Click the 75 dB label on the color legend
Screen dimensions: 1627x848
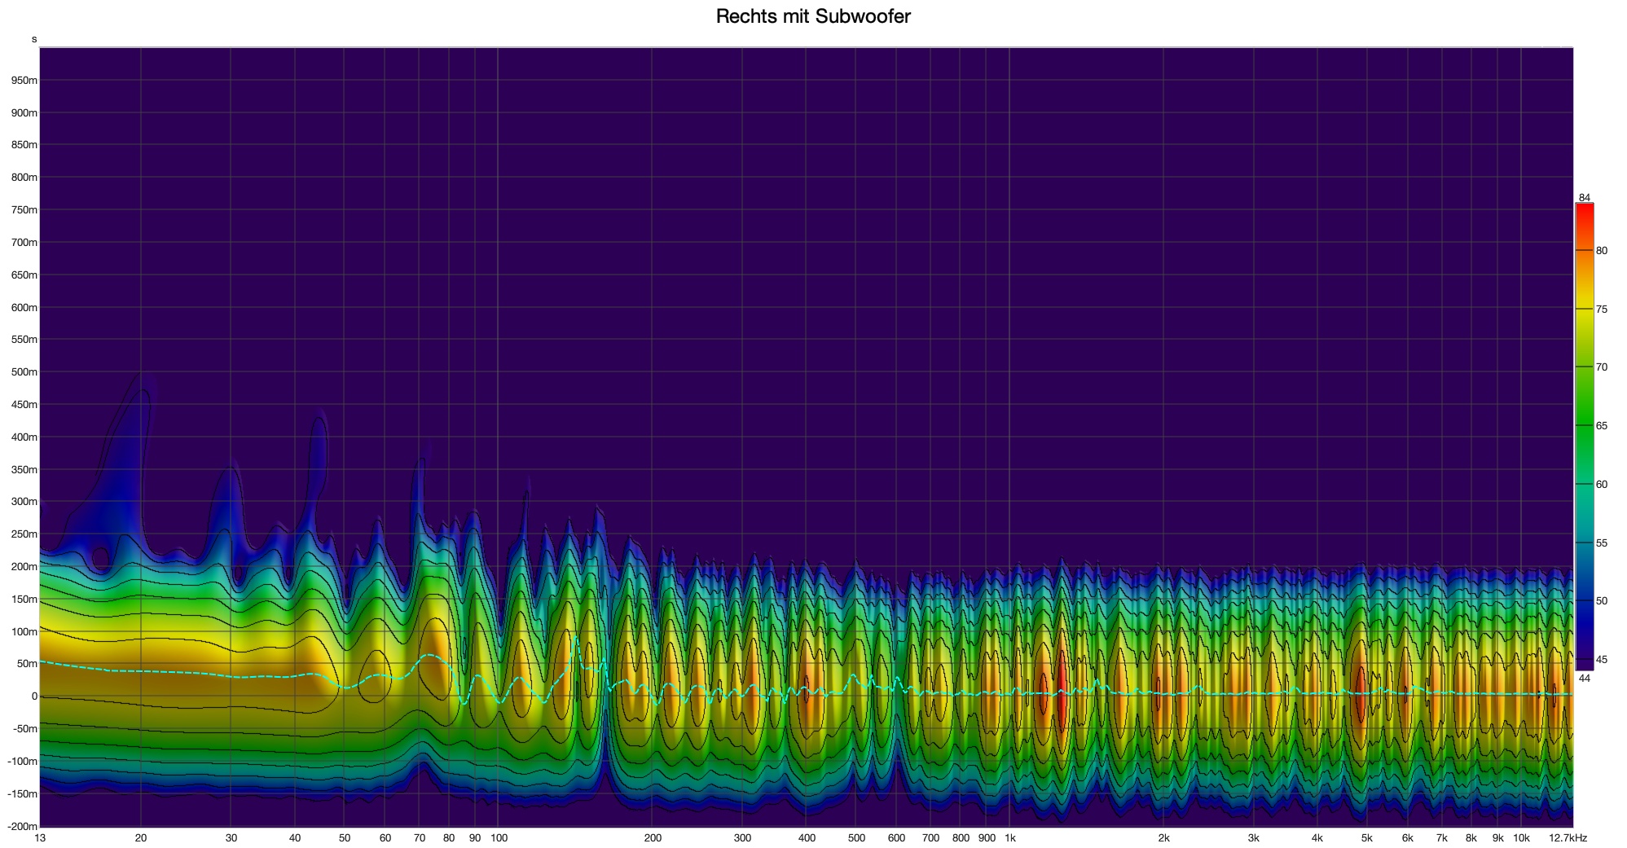1601,310
